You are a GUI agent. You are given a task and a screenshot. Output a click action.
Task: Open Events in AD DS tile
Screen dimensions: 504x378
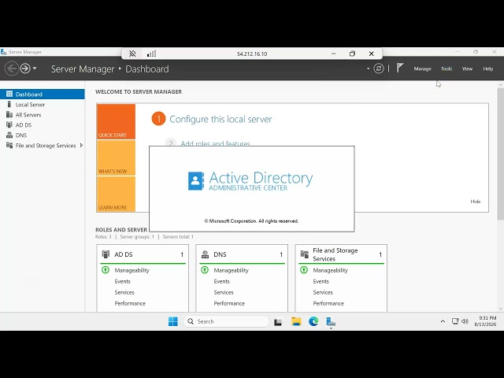[x=123, y=281]
